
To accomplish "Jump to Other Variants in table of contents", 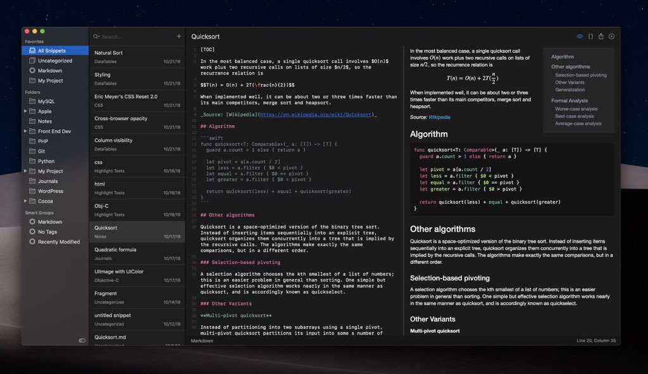I will click(570, 82).
